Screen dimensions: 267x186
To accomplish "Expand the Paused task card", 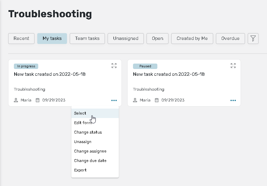I will pos(233,66).
